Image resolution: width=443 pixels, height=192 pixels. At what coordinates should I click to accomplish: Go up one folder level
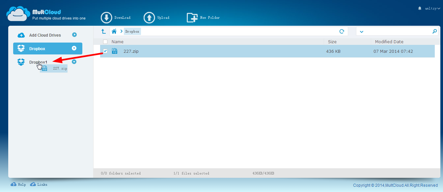tap(103, 31)
